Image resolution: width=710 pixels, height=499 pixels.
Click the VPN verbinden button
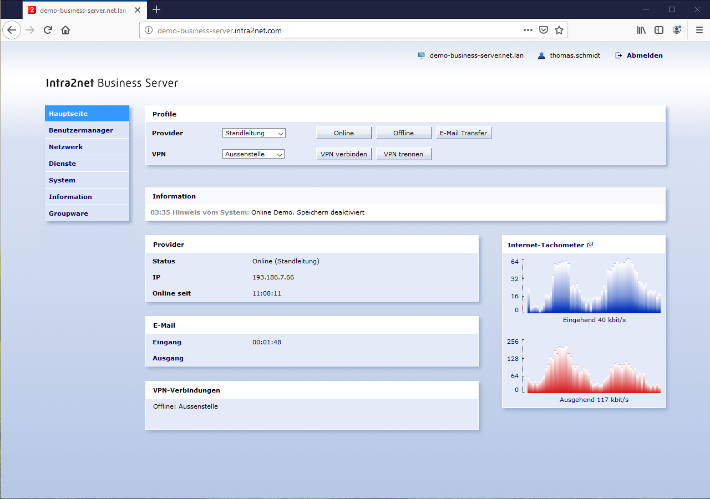pos(344,154)
